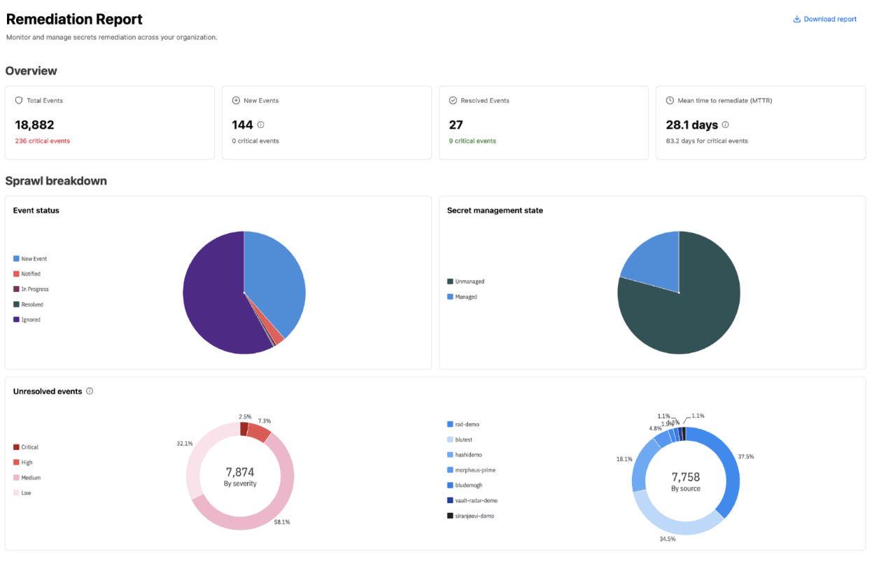Click the 236 critical events red text
Image resolution: width=879 pixels, height=564 pixels.
pos(42,141)
